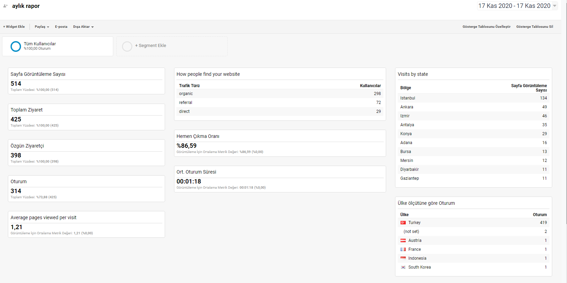Viewport: 567px width, 283px height.
Task: Click the Visits by state widget title
Action: point(413,74)
